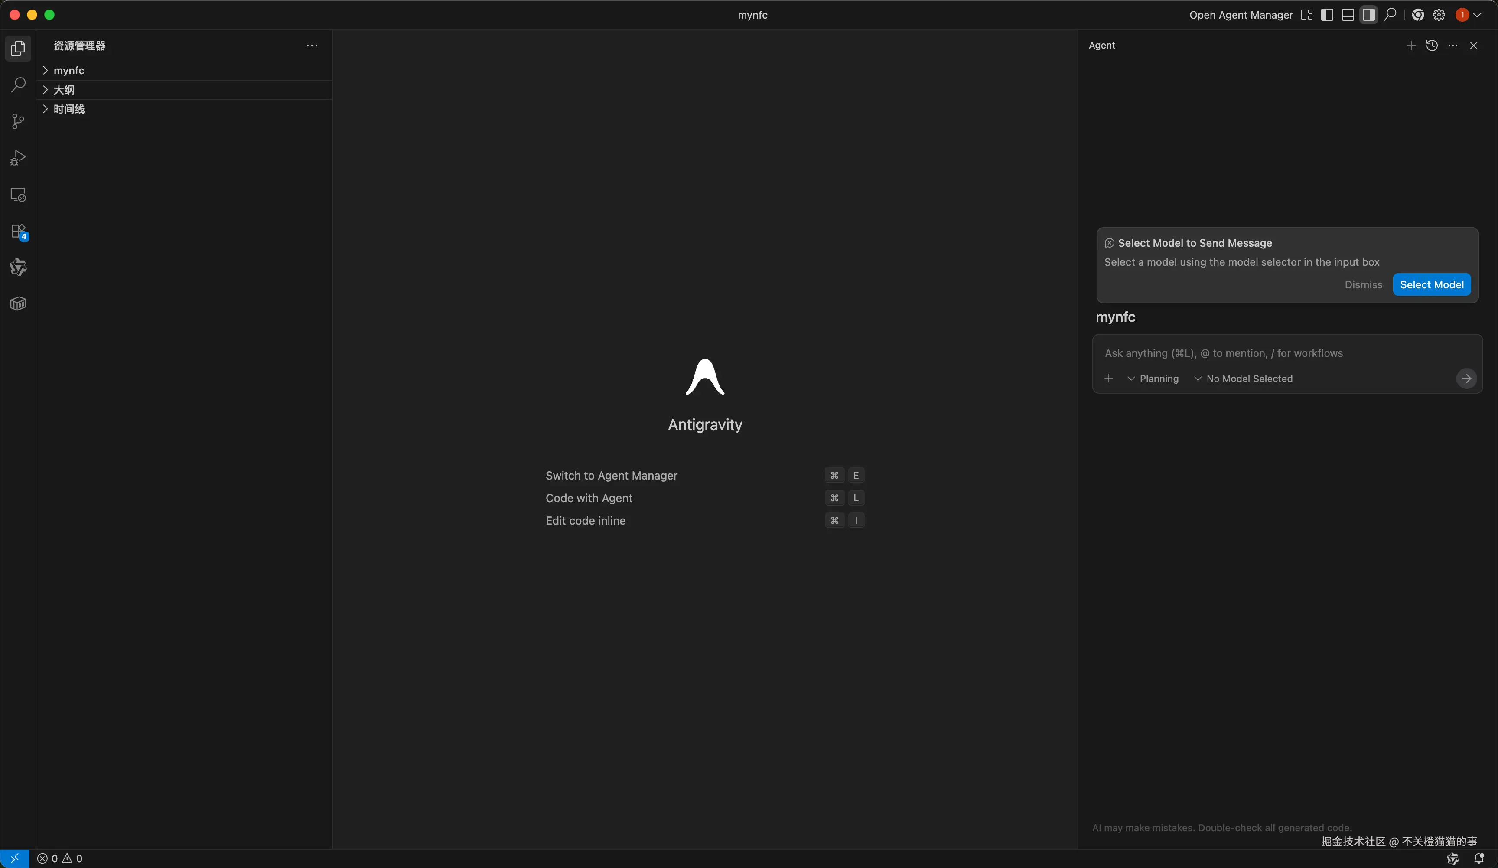Open Run and Debug view

[x=18, y=158]
